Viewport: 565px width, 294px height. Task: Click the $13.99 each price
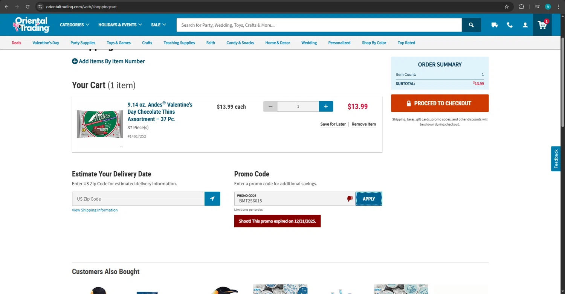(x=231, y=107)
